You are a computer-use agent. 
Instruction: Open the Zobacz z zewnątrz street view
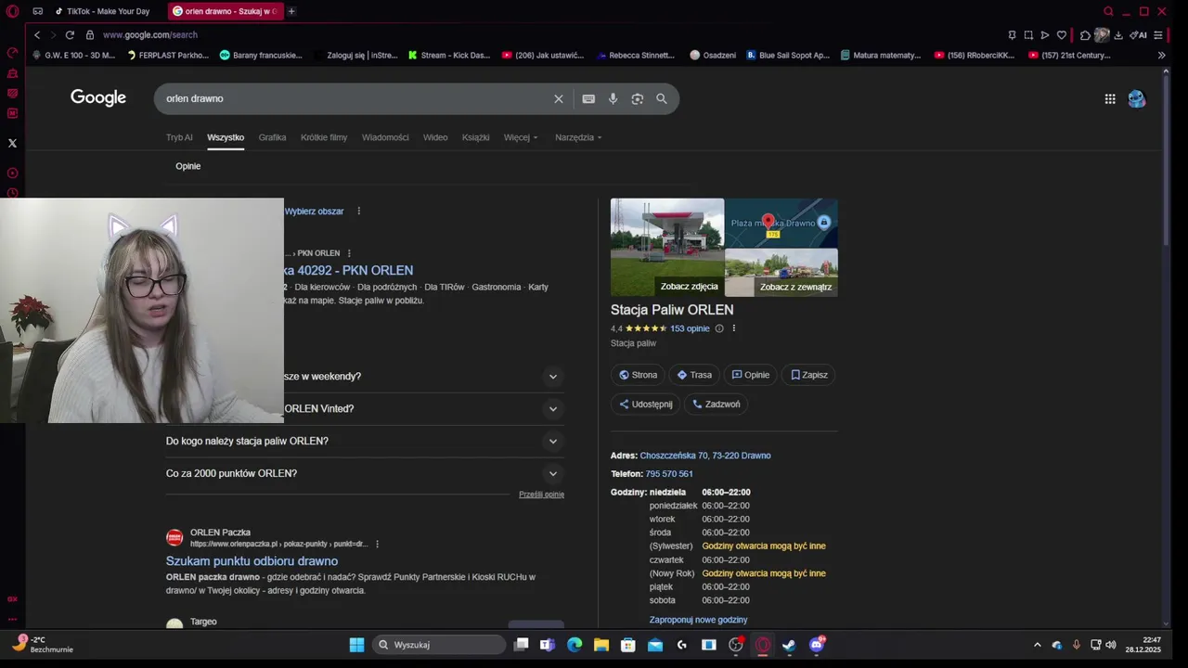(781, 273)
